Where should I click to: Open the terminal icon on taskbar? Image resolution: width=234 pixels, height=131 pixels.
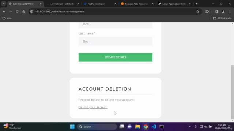(x=162, y=127)
